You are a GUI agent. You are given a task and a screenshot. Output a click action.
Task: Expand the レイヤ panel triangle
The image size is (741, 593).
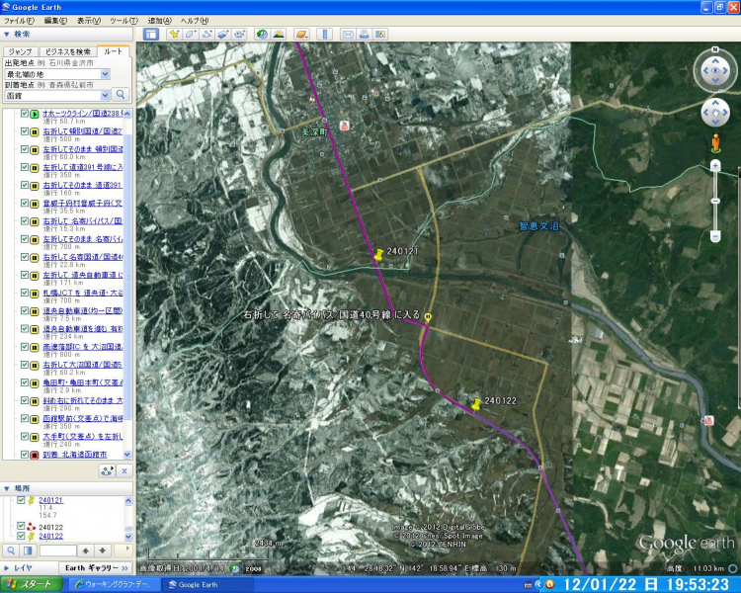7,568
